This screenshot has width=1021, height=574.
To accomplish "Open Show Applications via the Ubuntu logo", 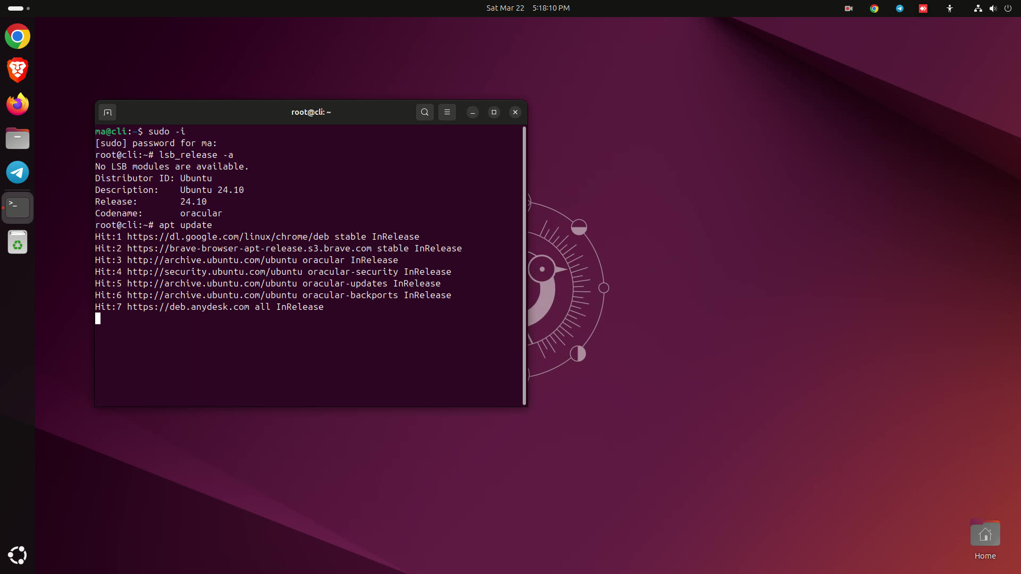I will 17,555.
